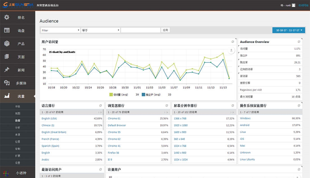Open the 位置 submenu item

tap(17, 142)
